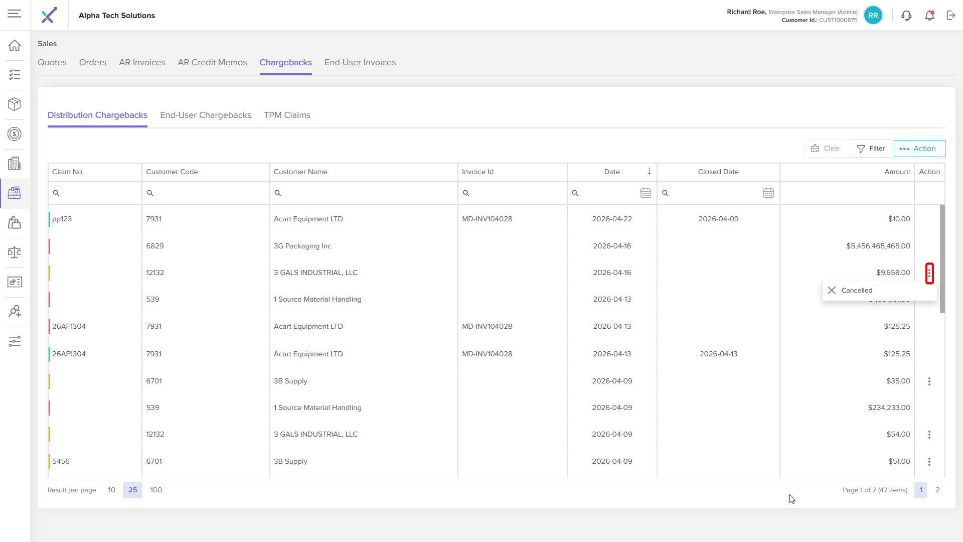Open the package box sidebar icon
This screenshot has height=542, width=963.
tap(15, 104)
